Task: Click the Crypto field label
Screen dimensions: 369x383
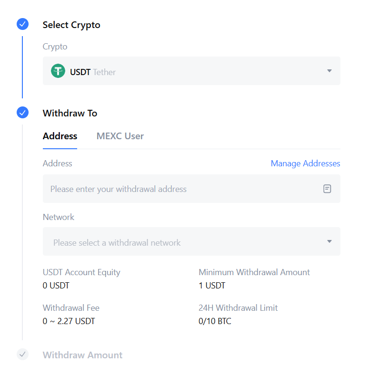Action: tap(55, 47)
